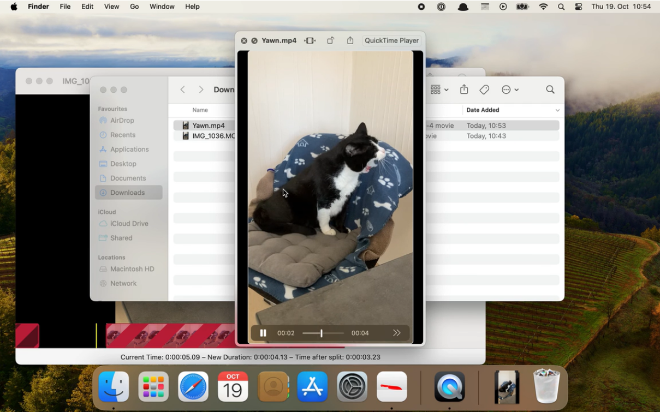Viewport: 660px width, 412px height.
Task: Open the View menu
Action: [x=111, y=7]
